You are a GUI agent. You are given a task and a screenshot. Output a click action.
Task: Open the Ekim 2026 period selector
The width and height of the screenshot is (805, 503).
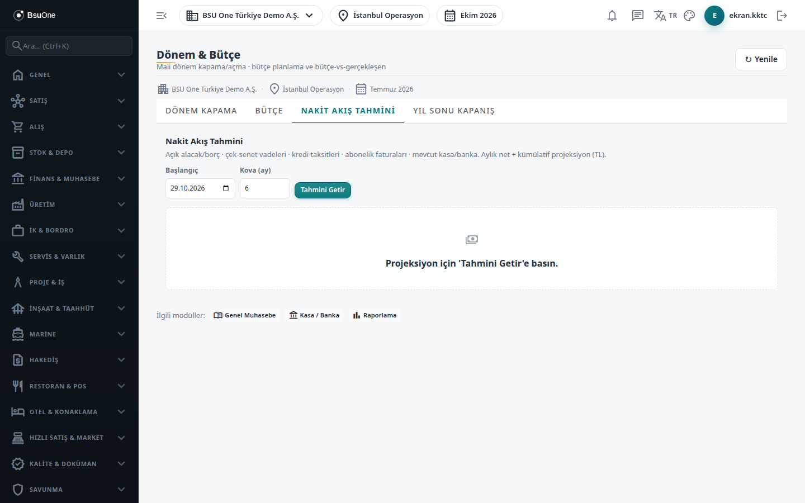click(x=470, y=16)
